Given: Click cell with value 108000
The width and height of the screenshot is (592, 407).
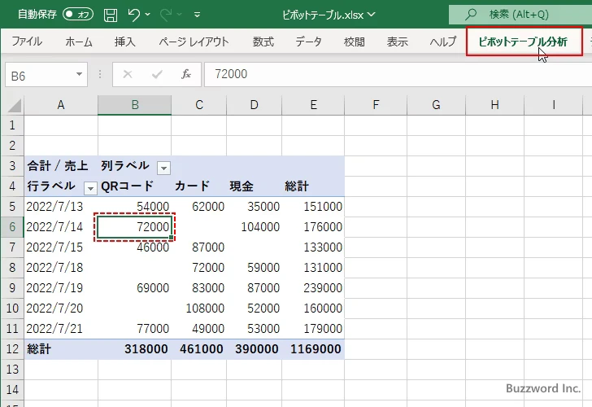Looking at the screenshot, I should 199,309.
